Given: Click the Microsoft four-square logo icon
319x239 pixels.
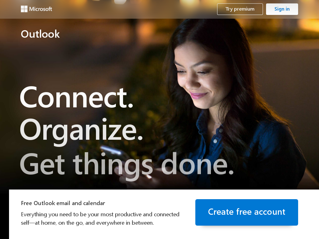Looking at the screenshot, I should (24, 9).
